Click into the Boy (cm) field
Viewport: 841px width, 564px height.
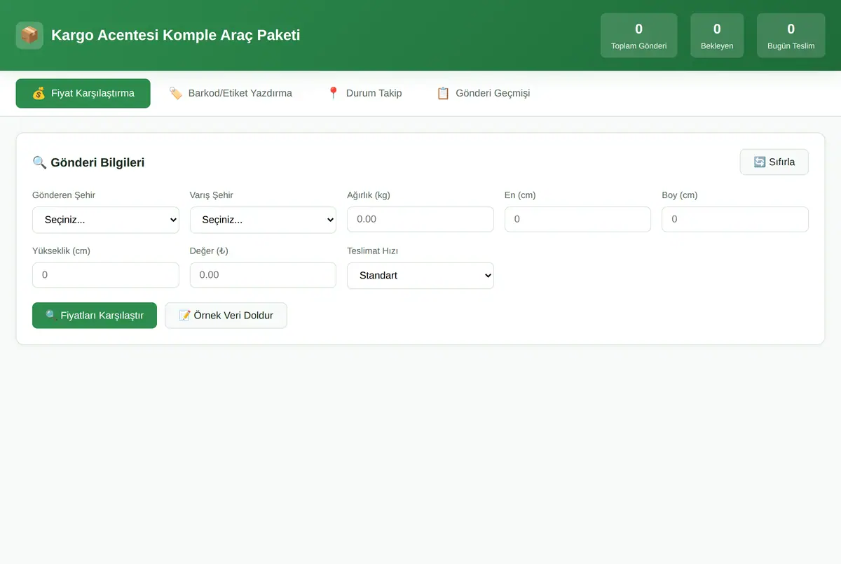[735, 219]
